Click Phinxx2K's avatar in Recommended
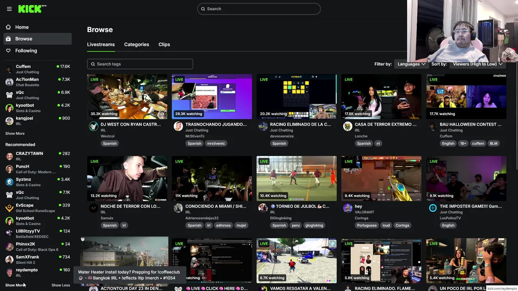The image size is (518, 291). 9,247
